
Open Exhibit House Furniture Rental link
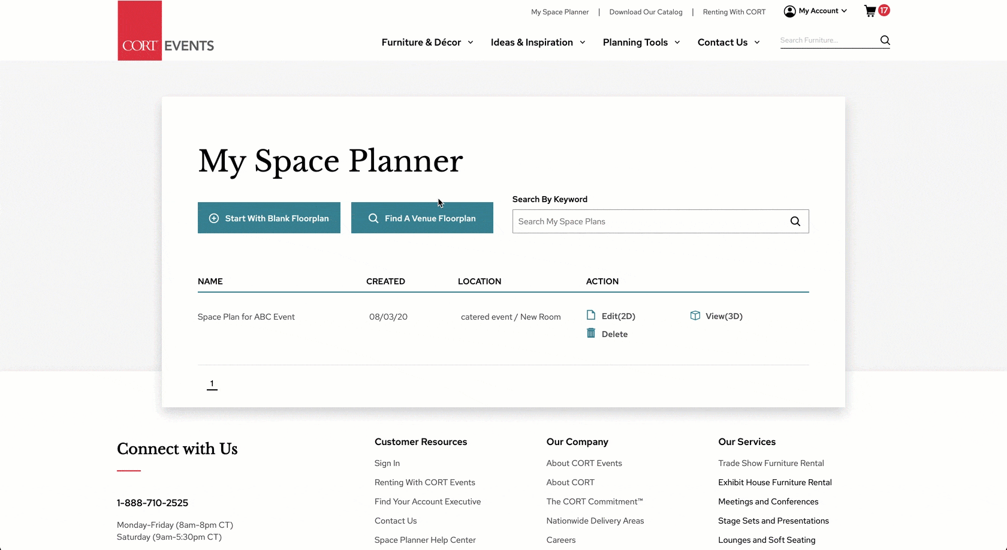775,482
